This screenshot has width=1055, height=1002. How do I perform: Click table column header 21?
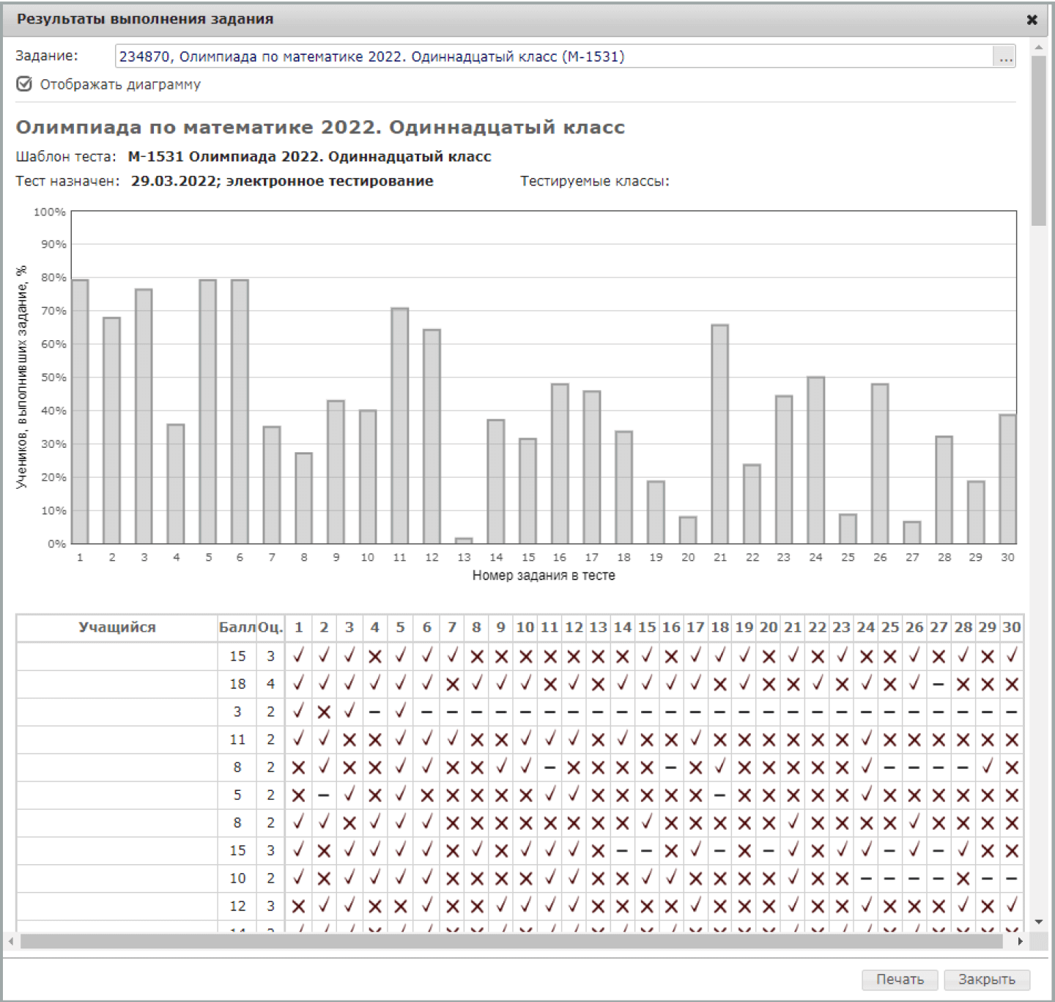point(793,627)
